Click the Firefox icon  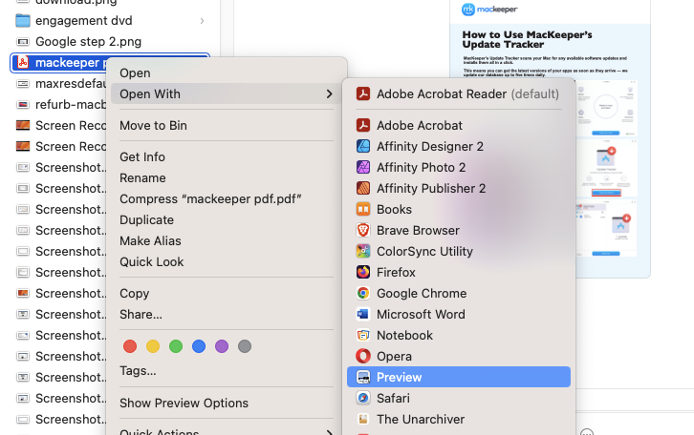tap(363, 272)
